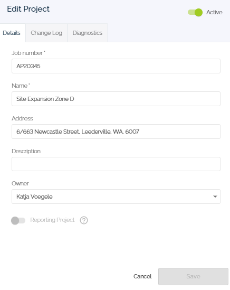
Task: Click the Reporting Project label text
Action: coord(52,220)
